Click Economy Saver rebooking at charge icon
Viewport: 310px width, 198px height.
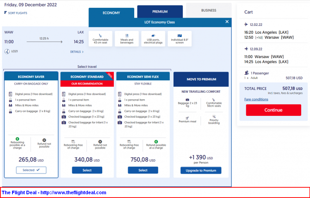pyautogui.click(x=18, y=139)
